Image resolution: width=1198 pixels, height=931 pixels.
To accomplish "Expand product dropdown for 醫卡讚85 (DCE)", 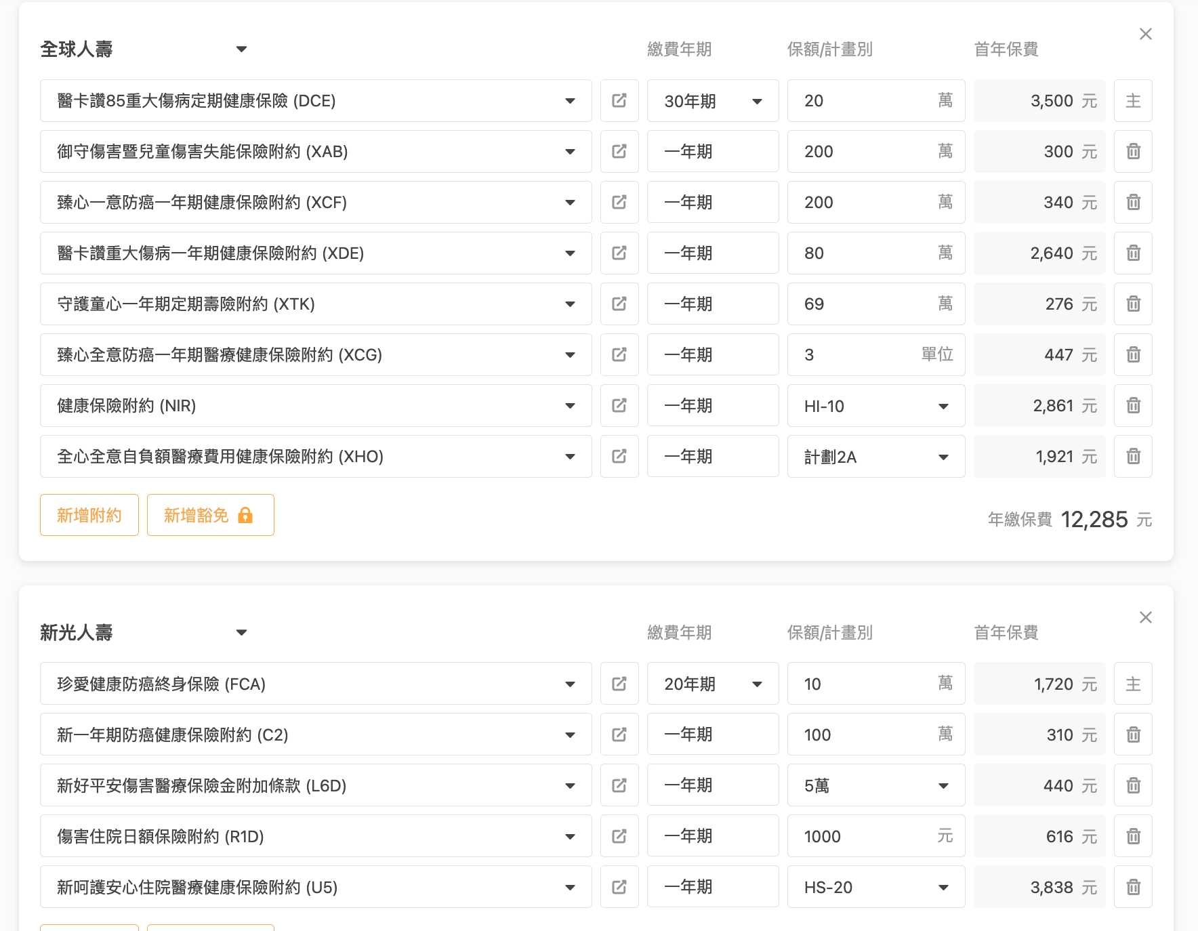I will click(x=316, y=101).
